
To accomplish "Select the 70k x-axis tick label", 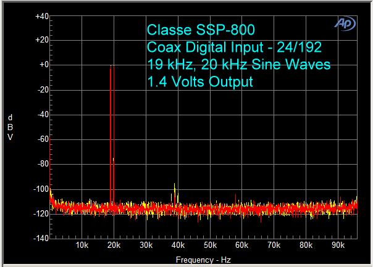I will (x=274, y=245).
